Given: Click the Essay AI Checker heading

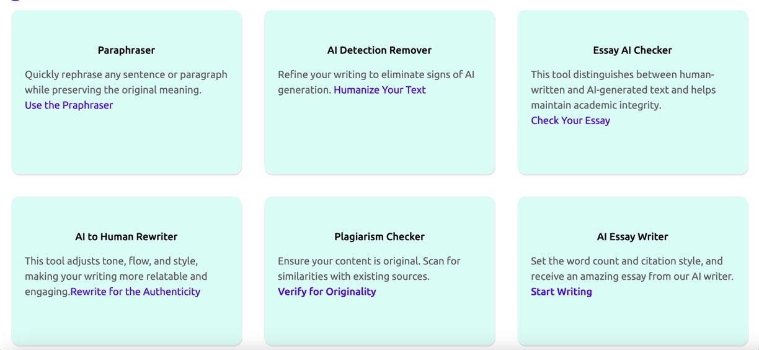Looking at the screenshot, I should click(x=632, y=50).
